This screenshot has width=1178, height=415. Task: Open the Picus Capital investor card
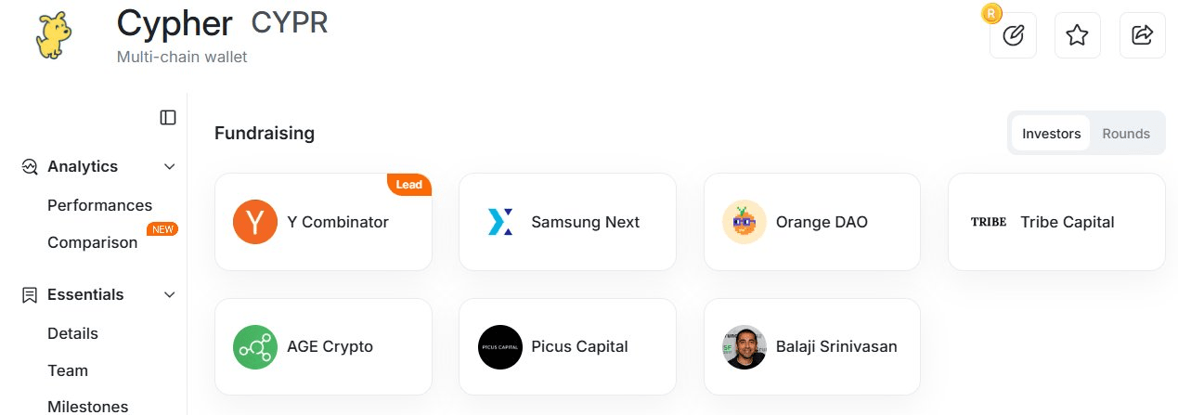click(x=566, y=346)
